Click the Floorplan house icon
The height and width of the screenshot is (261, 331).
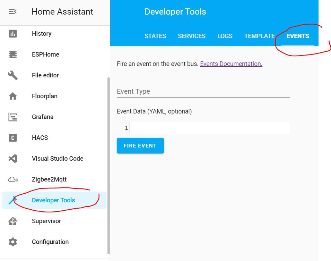pos(13,96)
